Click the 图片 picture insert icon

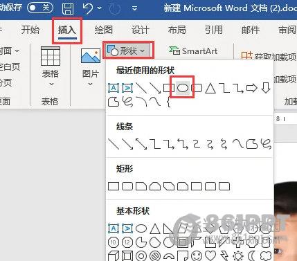tap(91, 55)
